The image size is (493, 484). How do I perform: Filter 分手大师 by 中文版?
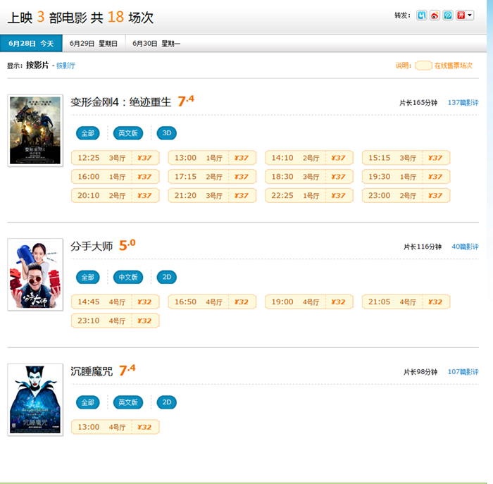tap(128, 277)
